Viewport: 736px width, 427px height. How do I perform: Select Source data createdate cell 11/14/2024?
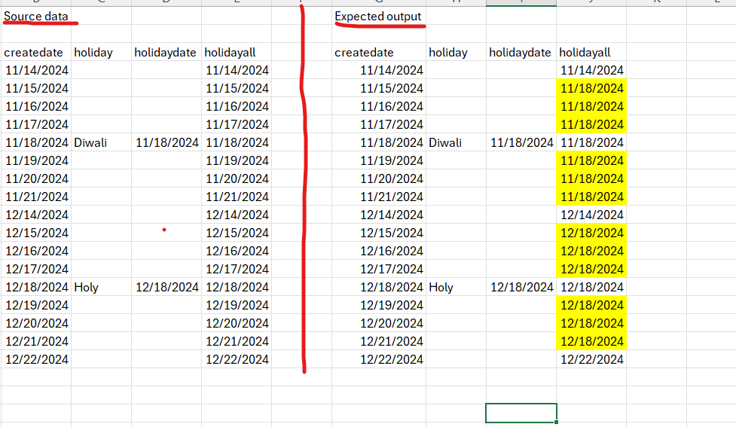[x=36, y=70]
